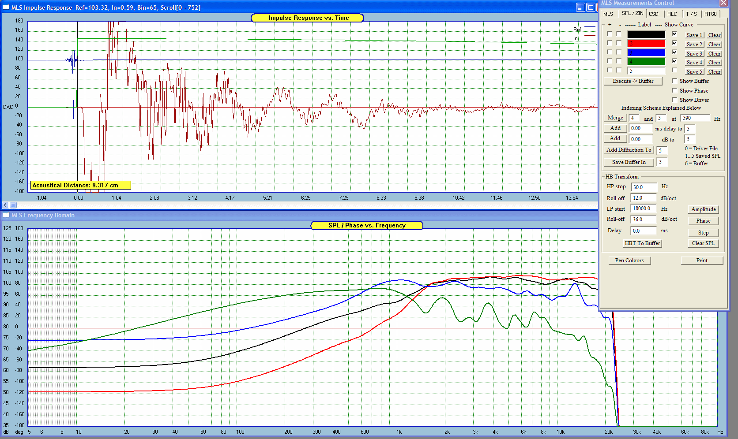Click the white label field for curve 5

click(x=646, y=71)
